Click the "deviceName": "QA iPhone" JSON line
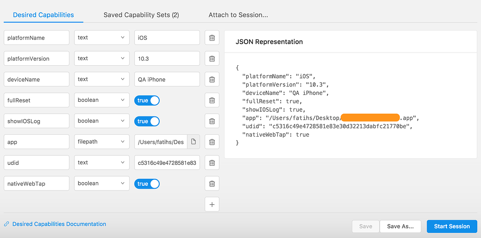Image resolution: width=481 pixels, height=238 pixels. 286,93
